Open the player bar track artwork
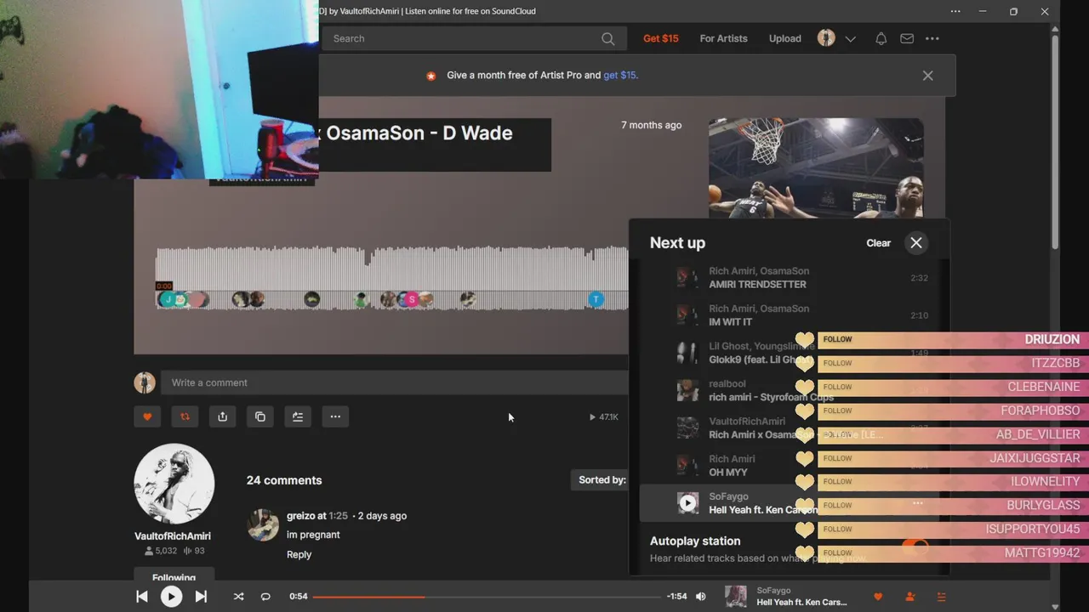 (x=736, y=597)
